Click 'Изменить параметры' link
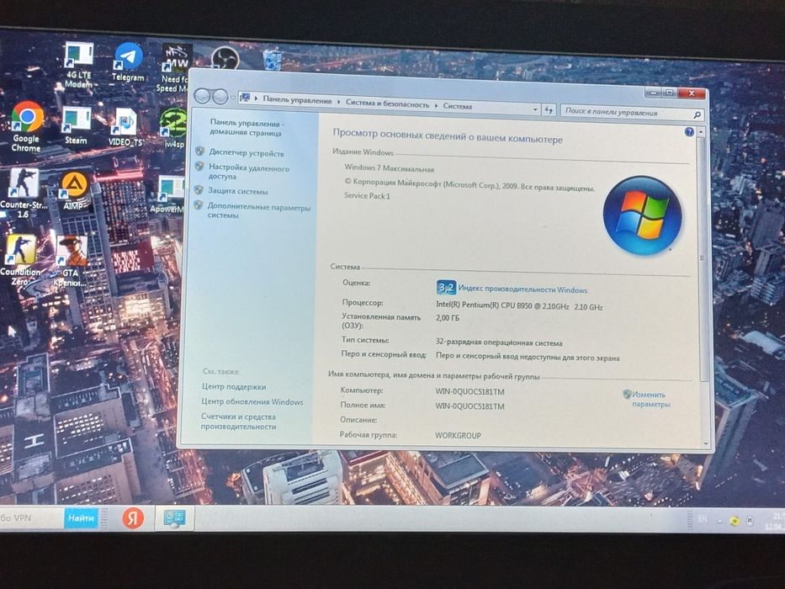785x589 pixels. 650,399
